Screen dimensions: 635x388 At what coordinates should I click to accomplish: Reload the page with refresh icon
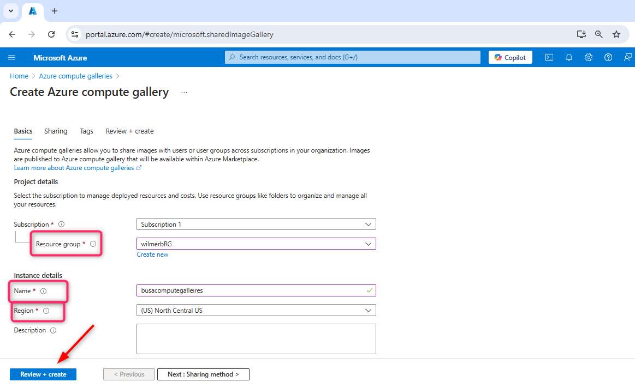[x=51, y=34]
